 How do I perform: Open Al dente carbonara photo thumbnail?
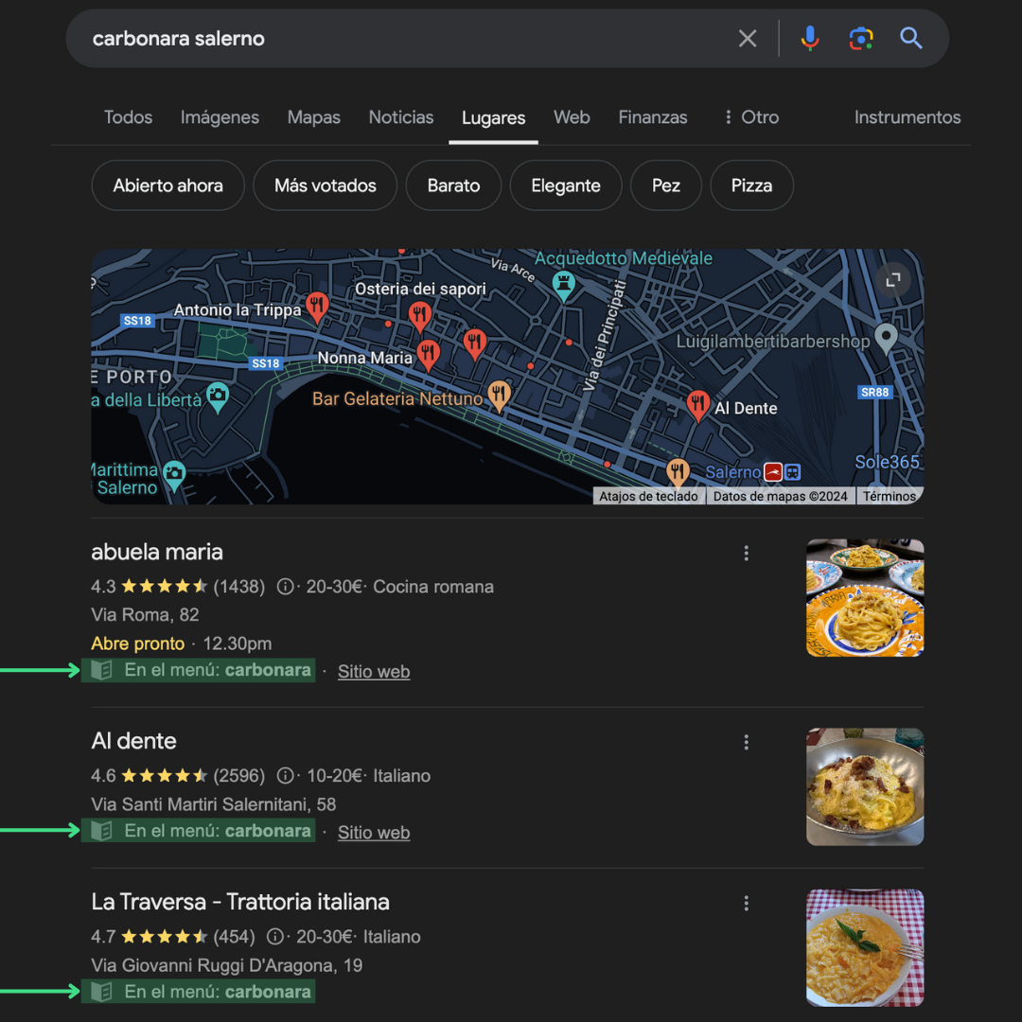coord(865,786)
